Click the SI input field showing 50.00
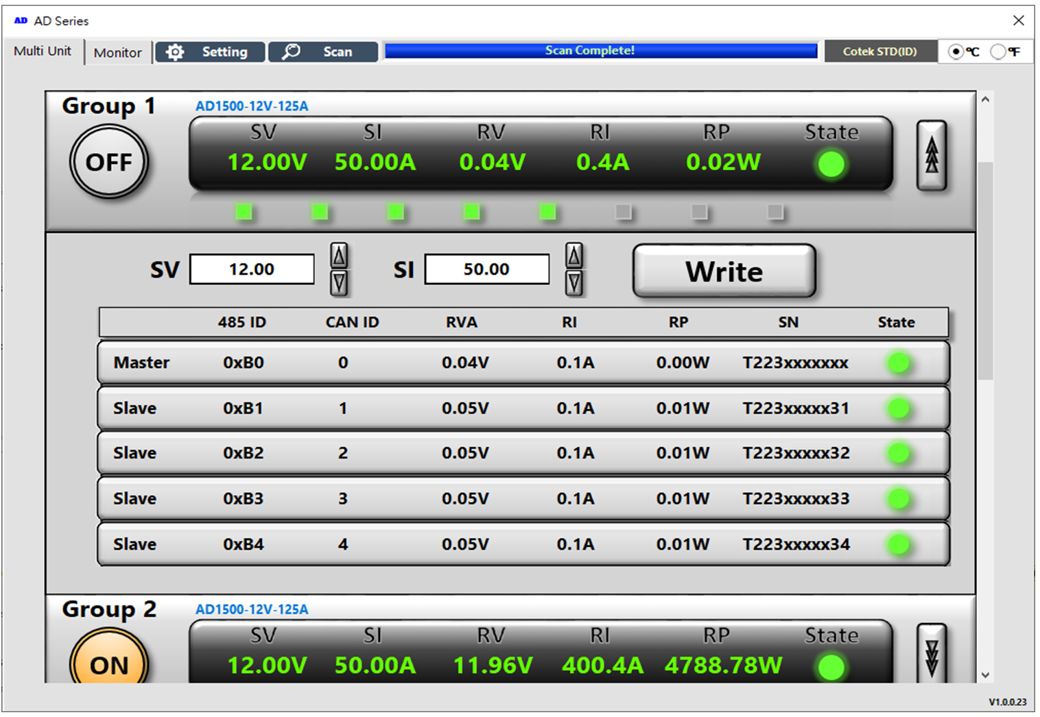This screenshot has width=1040, height=717. (x=486, y=269)
